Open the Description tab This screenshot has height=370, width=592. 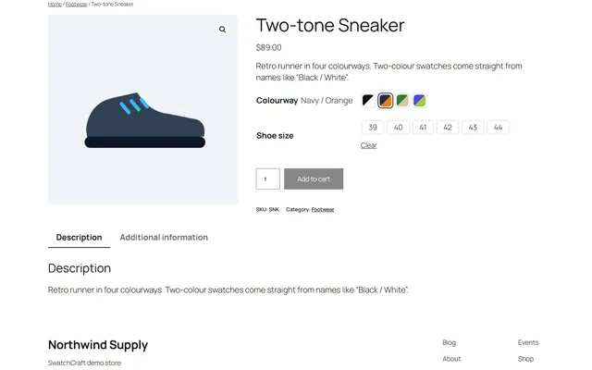[79, 238]
